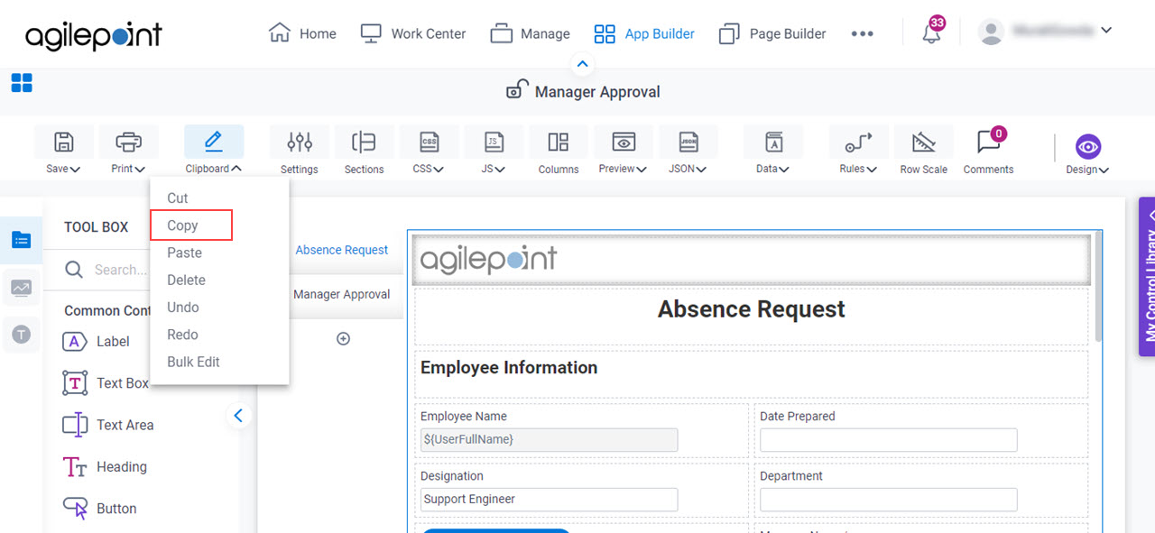This screenshot has height=533, width=1155.
Task: Choose Bulk Edit from Clipboard menu
Action: point(193,362)
